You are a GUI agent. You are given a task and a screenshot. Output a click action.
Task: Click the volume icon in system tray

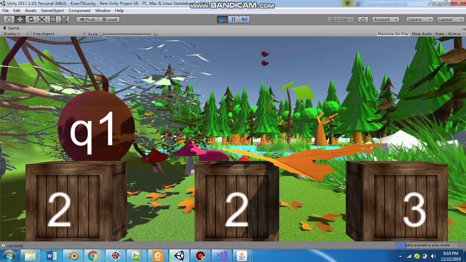click(433, 256)
